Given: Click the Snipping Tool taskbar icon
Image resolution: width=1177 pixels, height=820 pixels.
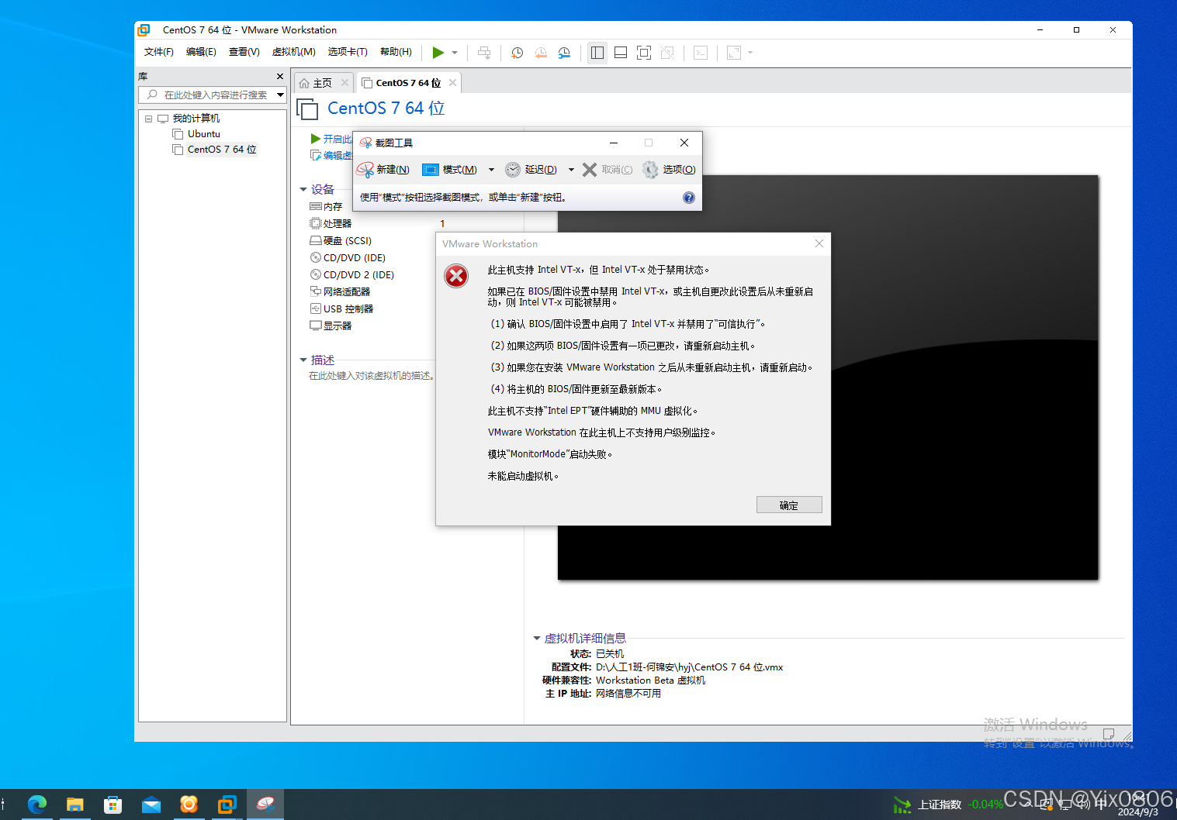Looking at the screenshot, I should 265,804.
